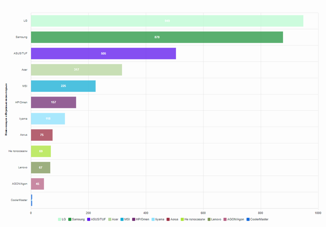Click the 800 tick on the x-axis
This screenshot has width=326, height=227.
coord(261,213)
